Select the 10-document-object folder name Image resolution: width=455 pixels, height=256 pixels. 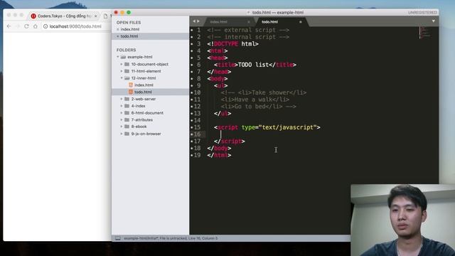point(150,64)
